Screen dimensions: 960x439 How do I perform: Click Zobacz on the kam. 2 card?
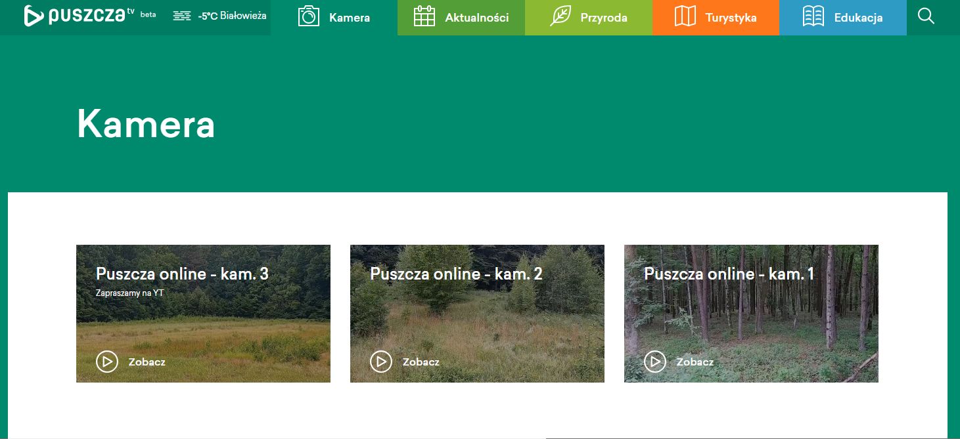click(421, 362)
